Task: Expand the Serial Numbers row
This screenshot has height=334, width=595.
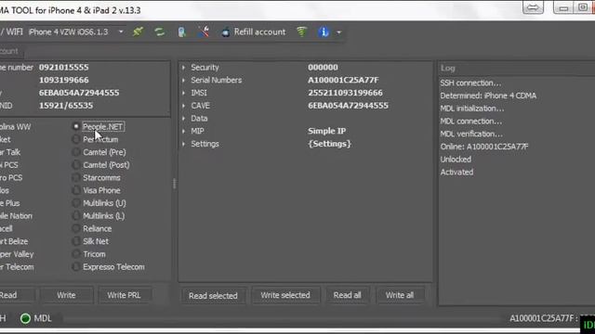Action: point(184,81)
